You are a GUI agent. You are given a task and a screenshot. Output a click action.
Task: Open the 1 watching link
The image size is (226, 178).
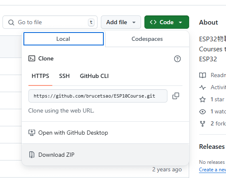[x=213, y=112]
